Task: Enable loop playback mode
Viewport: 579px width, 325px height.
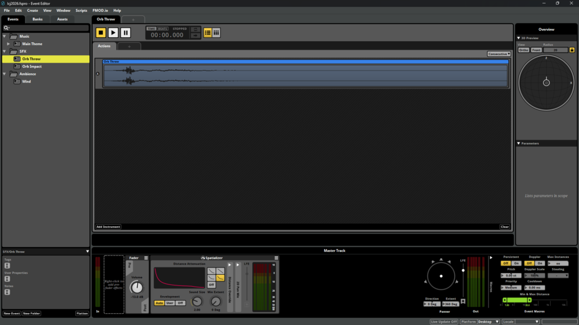Action: pyautogui.click(x=196, y=29)
